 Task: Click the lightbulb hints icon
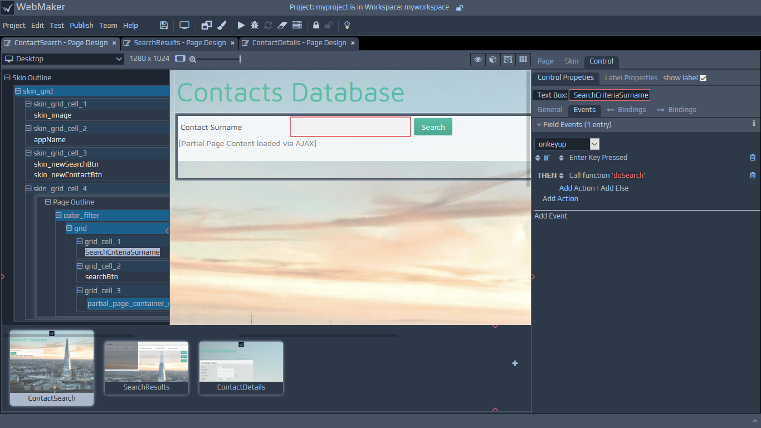(347, 25)
